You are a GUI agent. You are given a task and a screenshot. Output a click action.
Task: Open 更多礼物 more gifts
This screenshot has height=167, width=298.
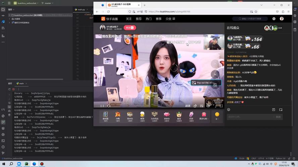coord(203,116)
